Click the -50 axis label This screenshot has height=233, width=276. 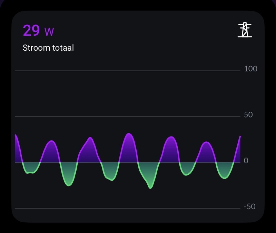[x=250, y=207]
